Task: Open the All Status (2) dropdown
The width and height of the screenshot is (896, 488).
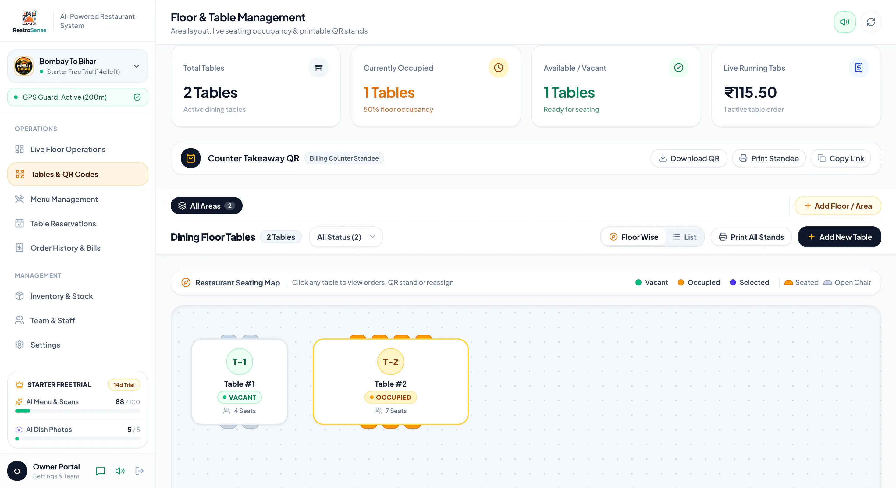Action: 346,237
